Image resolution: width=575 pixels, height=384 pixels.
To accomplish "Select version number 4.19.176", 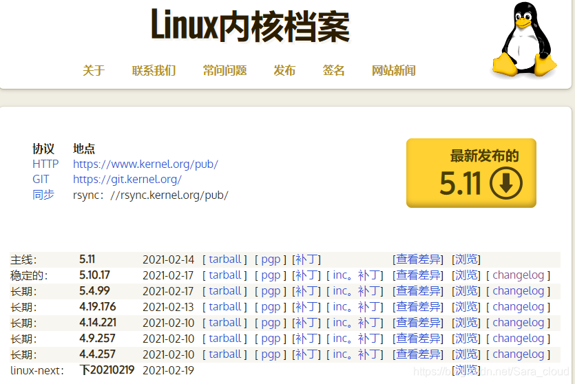I will point(98,307).
